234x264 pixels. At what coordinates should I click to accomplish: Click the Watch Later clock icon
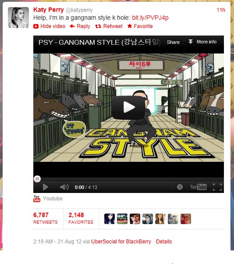pyautogui.click(x=180, y=187)
